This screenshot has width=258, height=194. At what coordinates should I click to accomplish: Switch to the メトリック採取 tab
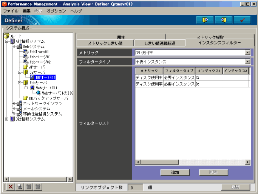tap(210, 37)
